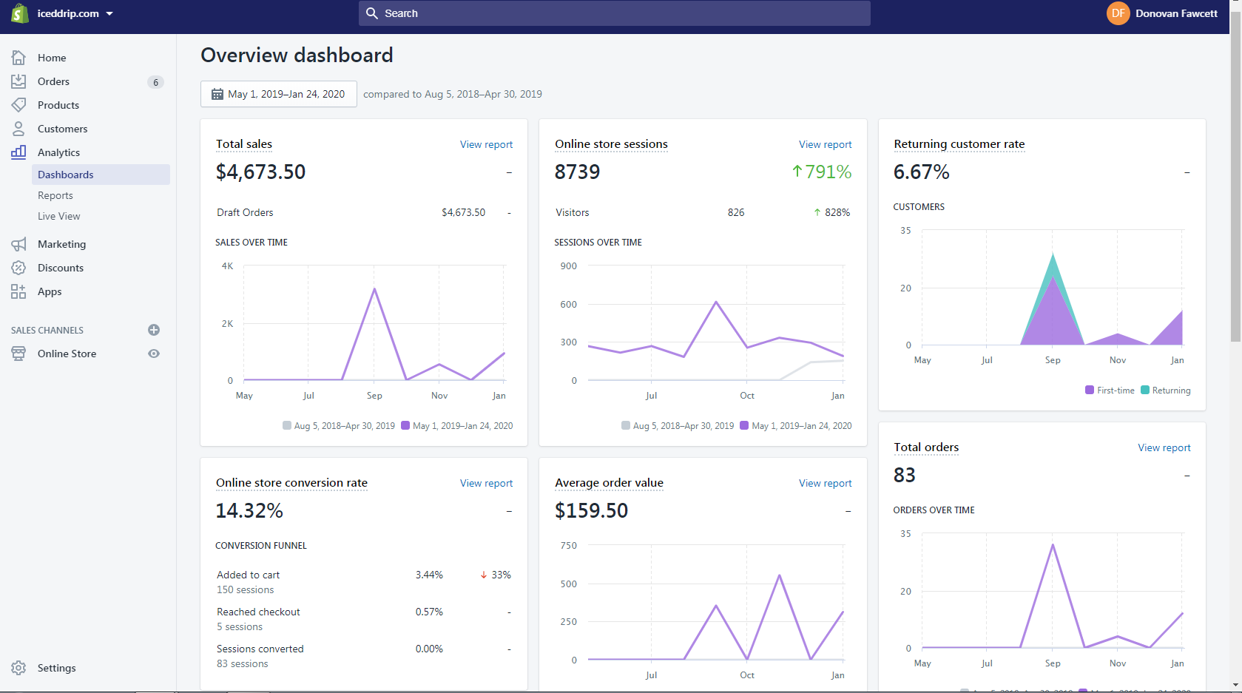Screen dimensions: 1242x693
Task: Open Products section
Action: tap(58, 105)
